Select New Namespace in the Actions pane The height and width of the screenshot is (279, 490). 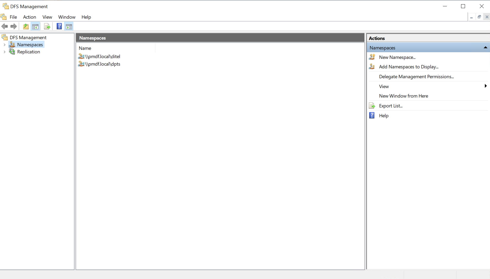397,57
